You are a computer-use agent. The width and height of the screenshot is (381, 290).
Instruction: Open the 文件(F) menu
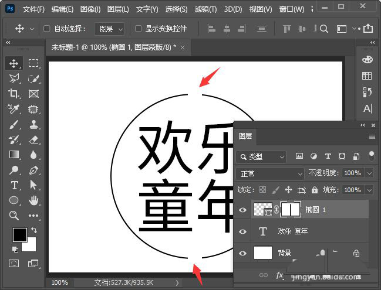[x=33, y=9]
